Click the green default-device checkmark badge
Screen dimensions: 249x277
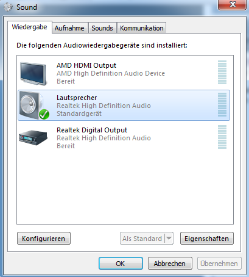(44, 114)
